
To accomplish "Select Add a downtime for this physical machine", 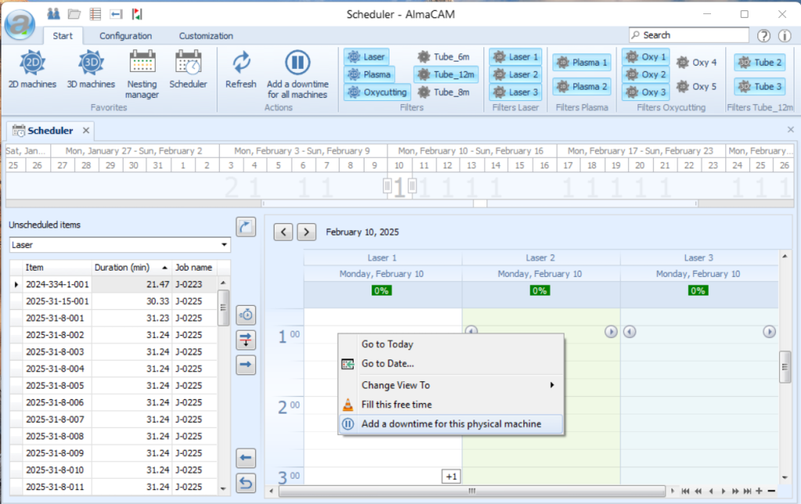I will (x=451, y=424).
